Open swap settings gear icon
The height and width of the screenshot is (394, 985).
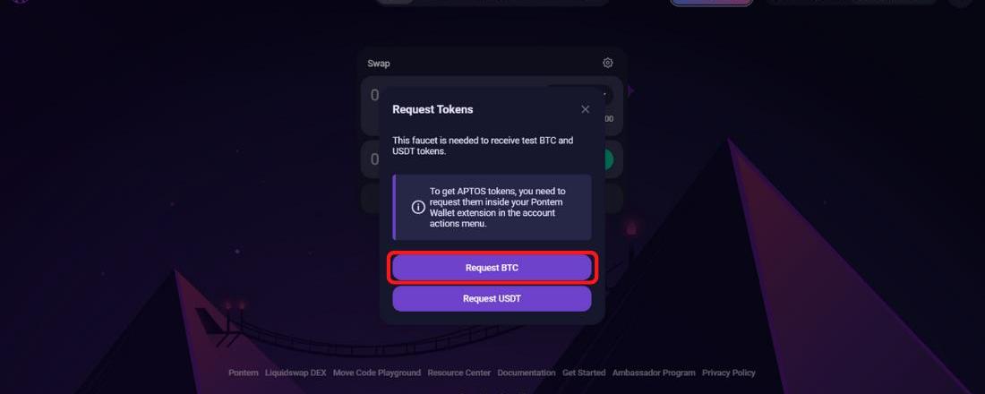point(608,63)
